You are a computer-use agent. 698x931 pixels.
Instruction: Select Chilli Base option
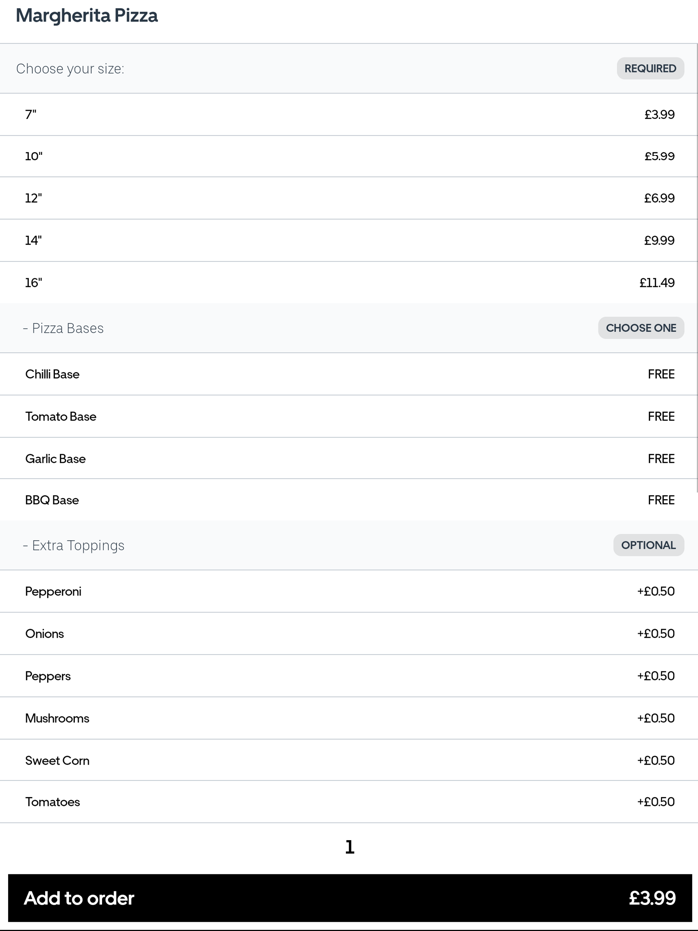point(349,374)
